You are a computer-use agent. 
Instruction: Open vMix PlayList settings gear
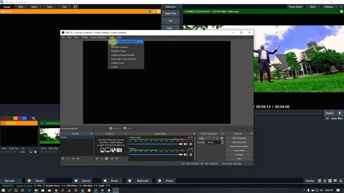[160, 181]
